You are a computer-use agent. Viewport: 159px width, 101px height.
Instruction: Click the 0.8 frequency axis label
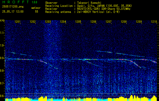pyautogui.click(x=2, y=71)
